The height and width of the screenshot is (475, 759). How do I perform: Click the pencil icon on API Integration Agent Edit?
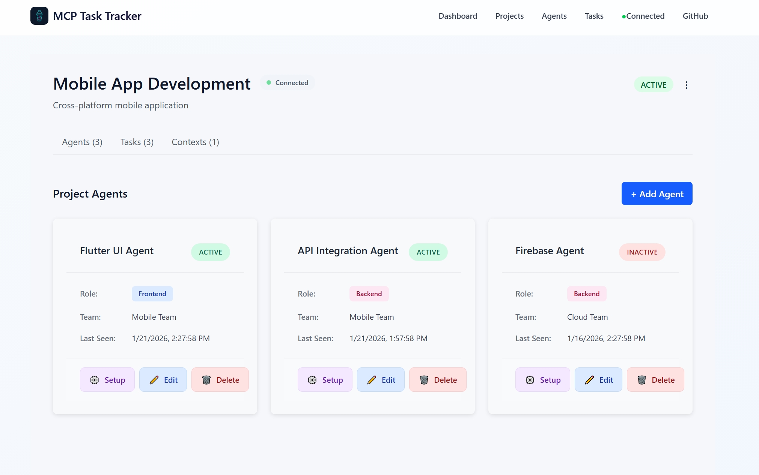coord(372,380)
